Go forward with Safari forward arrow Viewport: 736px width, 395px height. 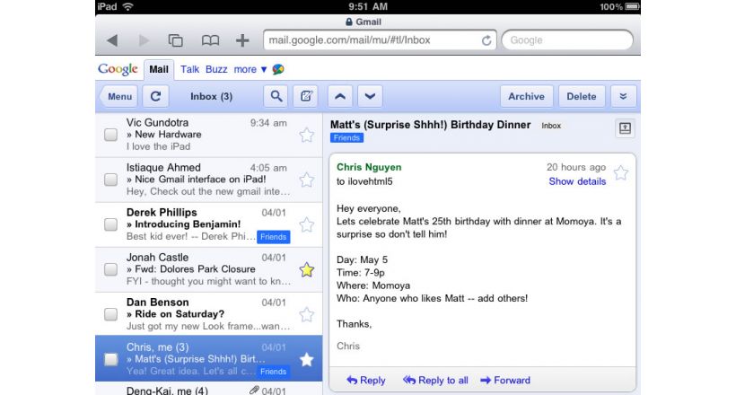coord(144,40)
